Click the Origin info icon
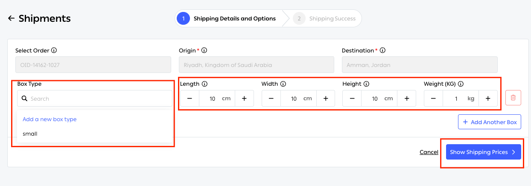Viewport: 531px width, 186px height. click(204, 50)
